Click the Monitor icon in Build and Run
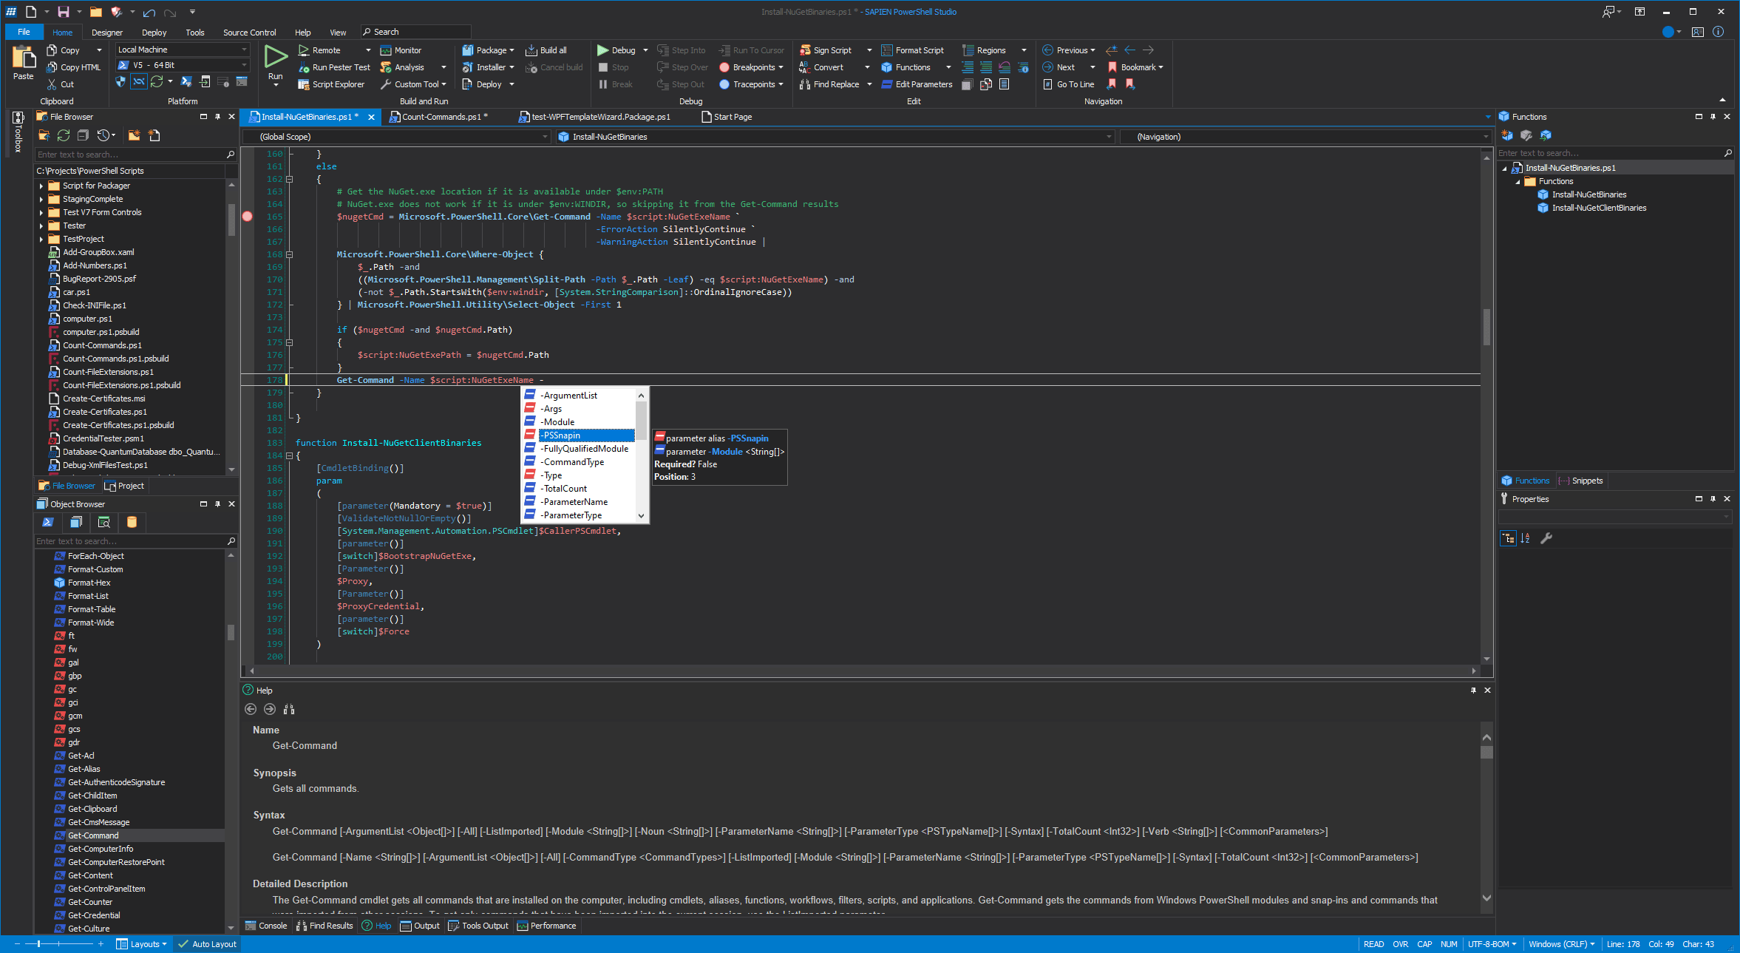 (x=386, y=50)
